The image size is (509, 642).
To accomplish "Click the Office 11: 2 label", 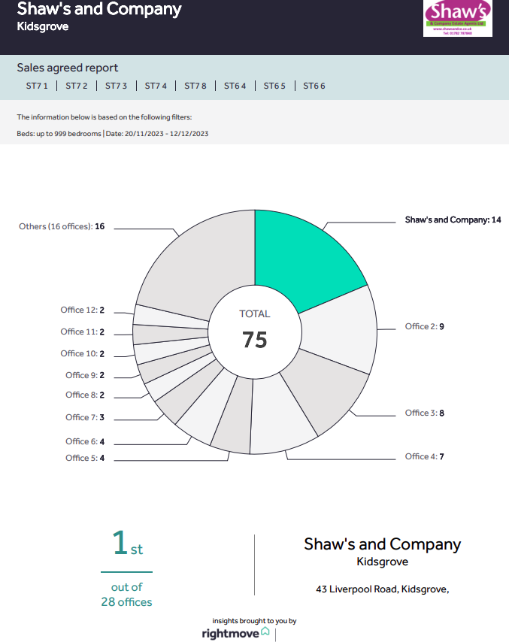I will click(82, 332).
